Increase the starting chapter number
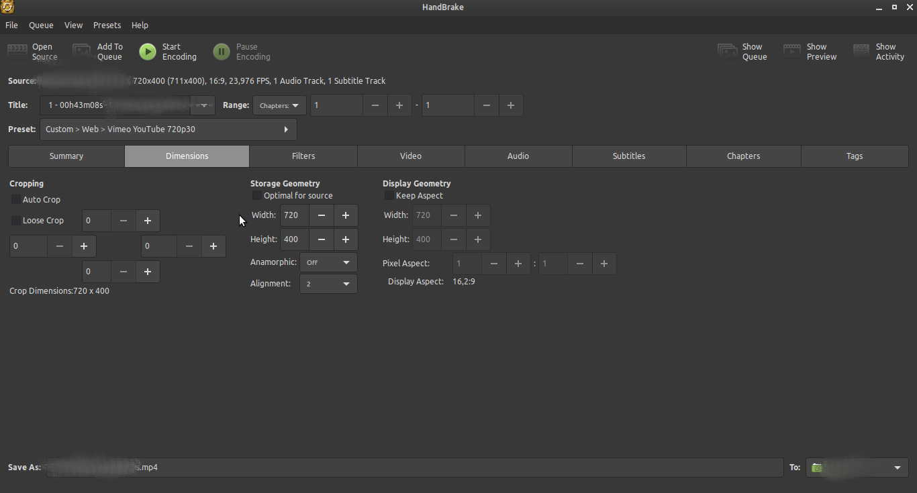The width and height of the screenshot is (917, 493). click(x=399, y=105)
